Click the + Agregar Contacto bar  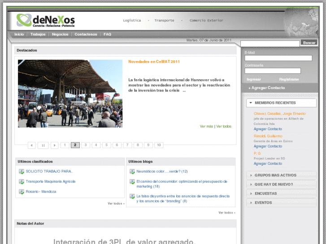pyautogui.click(x=280, y=88)
